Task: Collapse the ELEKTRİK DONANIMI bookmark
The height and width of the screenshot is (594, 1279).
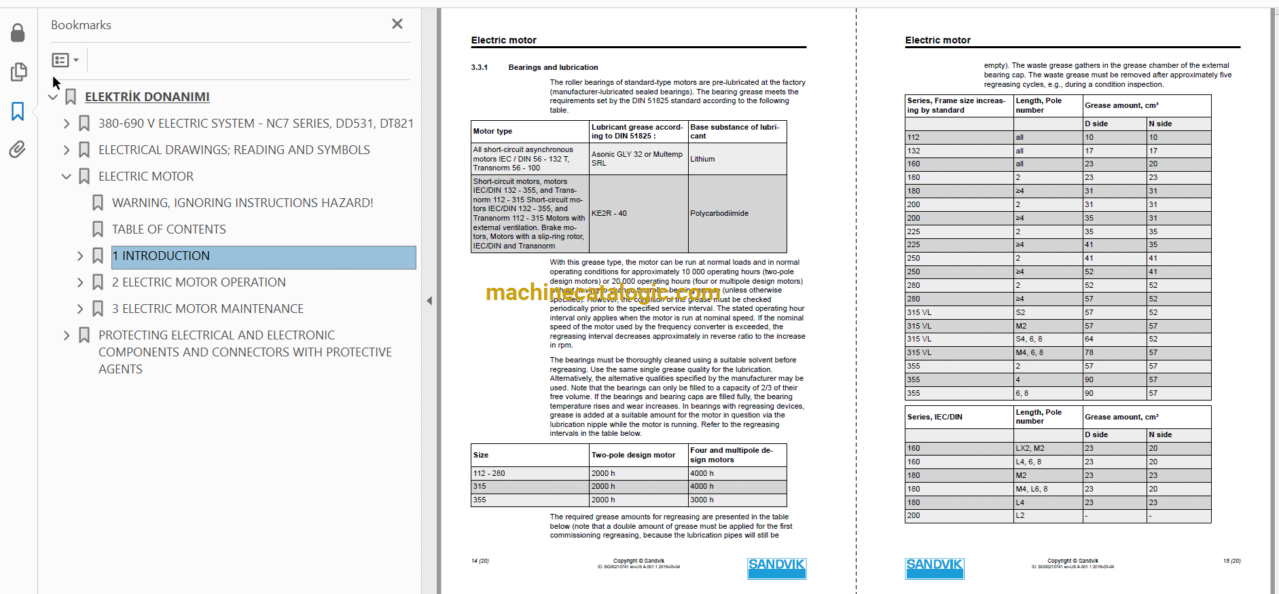Action: tap(53, 98)
